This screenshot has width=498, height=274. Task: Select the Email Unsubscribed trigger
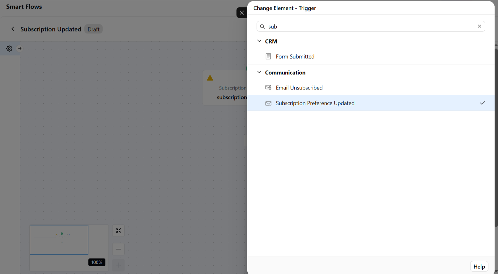pyautogui.click(x=371, y=88)
